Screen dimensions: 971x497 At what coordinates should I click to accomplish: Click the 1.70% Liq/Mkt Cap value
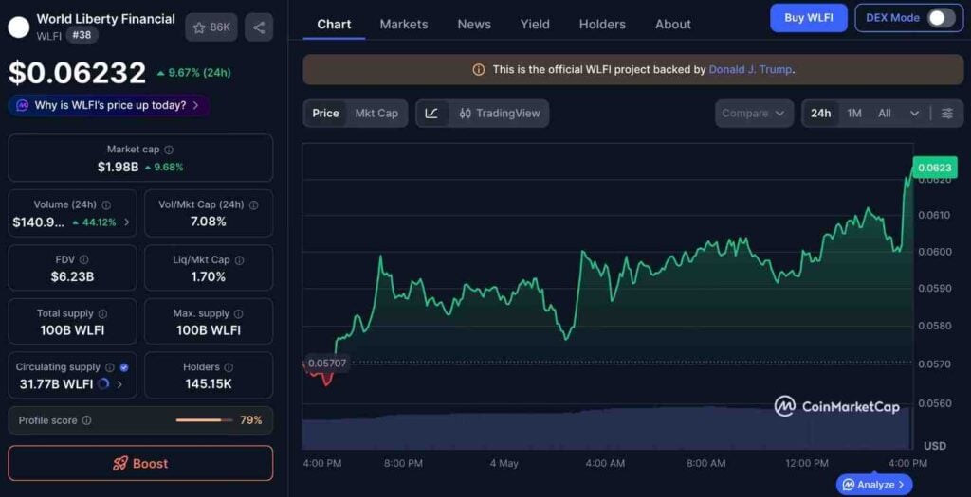click(209, 277)
